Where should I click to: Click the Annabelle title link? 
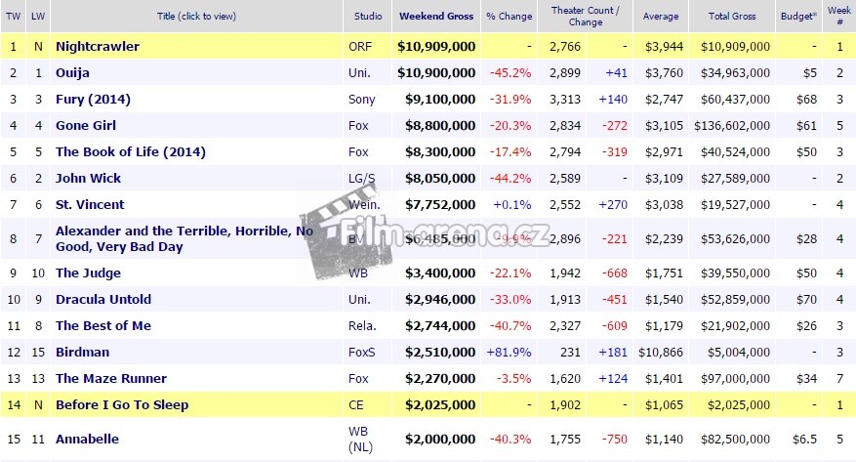pyautogui.click(x=88, y=439)
